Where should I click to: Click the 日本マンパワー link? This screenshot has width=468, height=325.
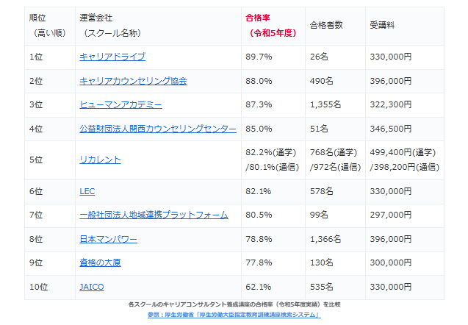107,239
